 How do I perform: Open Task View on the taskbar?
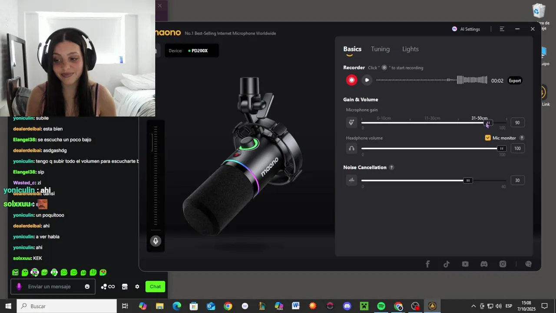click(x=125, y=306)
